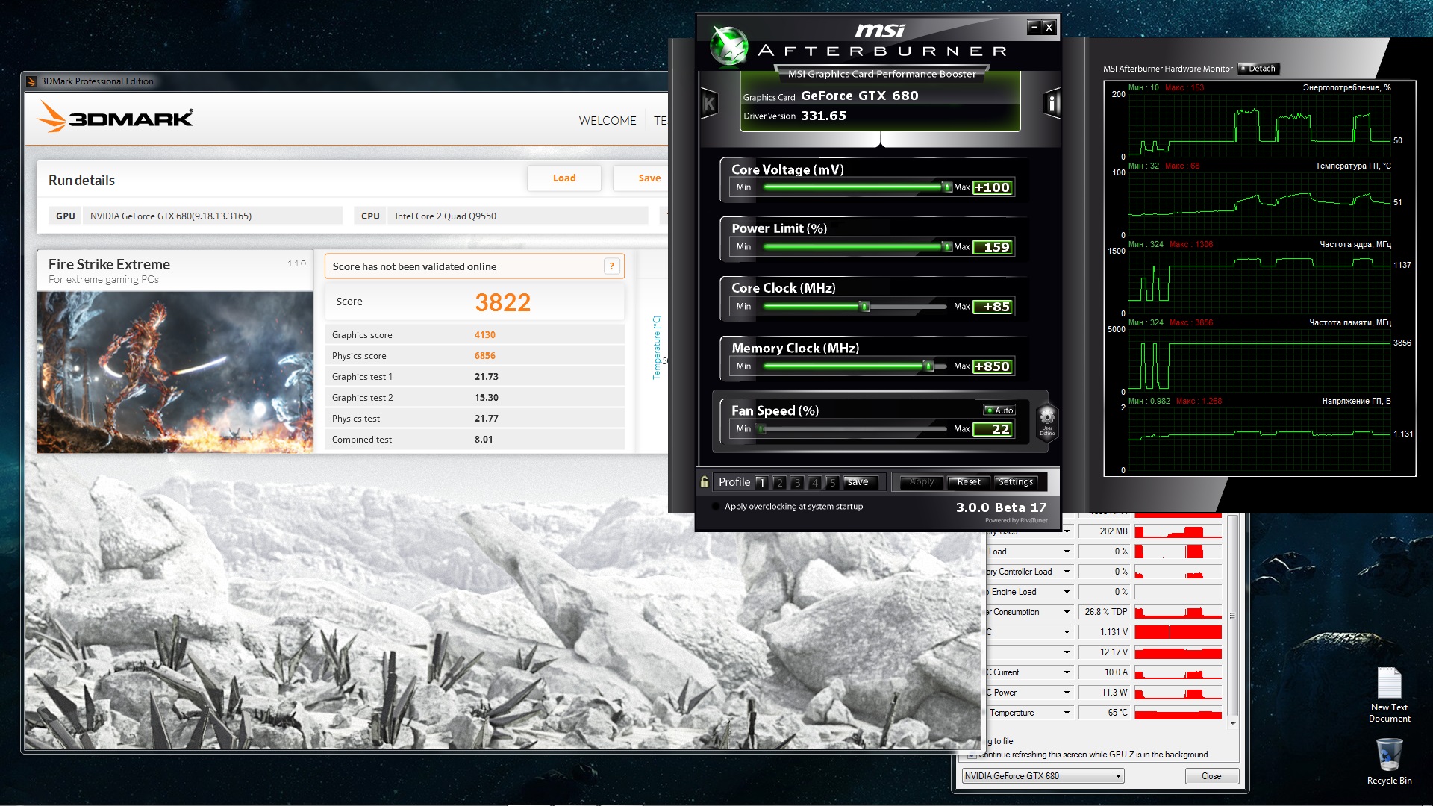Expand the Temperature sensor dropdown arrow
The height and width of the screenshot is (806, 1433).
tap(1067, 713)
